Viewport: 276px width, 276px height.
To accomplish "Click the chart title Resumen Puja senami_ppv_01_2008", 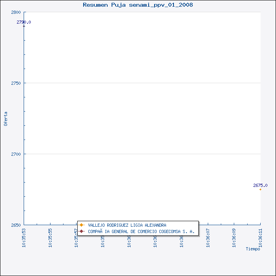I will coord(138,5).
